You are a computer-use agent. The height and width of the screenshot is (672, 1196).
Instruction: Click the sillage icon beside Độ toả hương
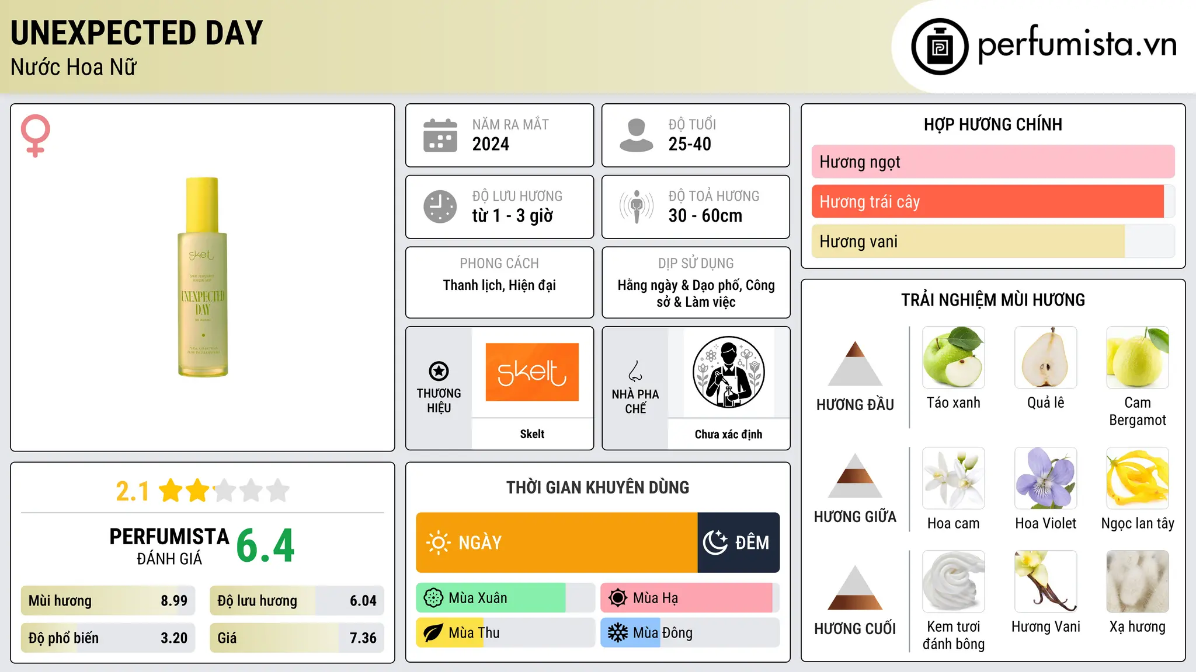[637, 206]
